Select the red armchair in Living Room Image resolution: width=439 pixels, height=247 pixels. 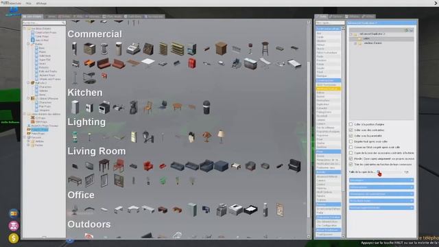point(148,166)
